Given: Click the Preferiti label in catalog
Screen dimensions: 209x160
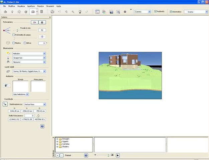Looking at the screenshot, I should pyautogui.click(x=68, y=155).
